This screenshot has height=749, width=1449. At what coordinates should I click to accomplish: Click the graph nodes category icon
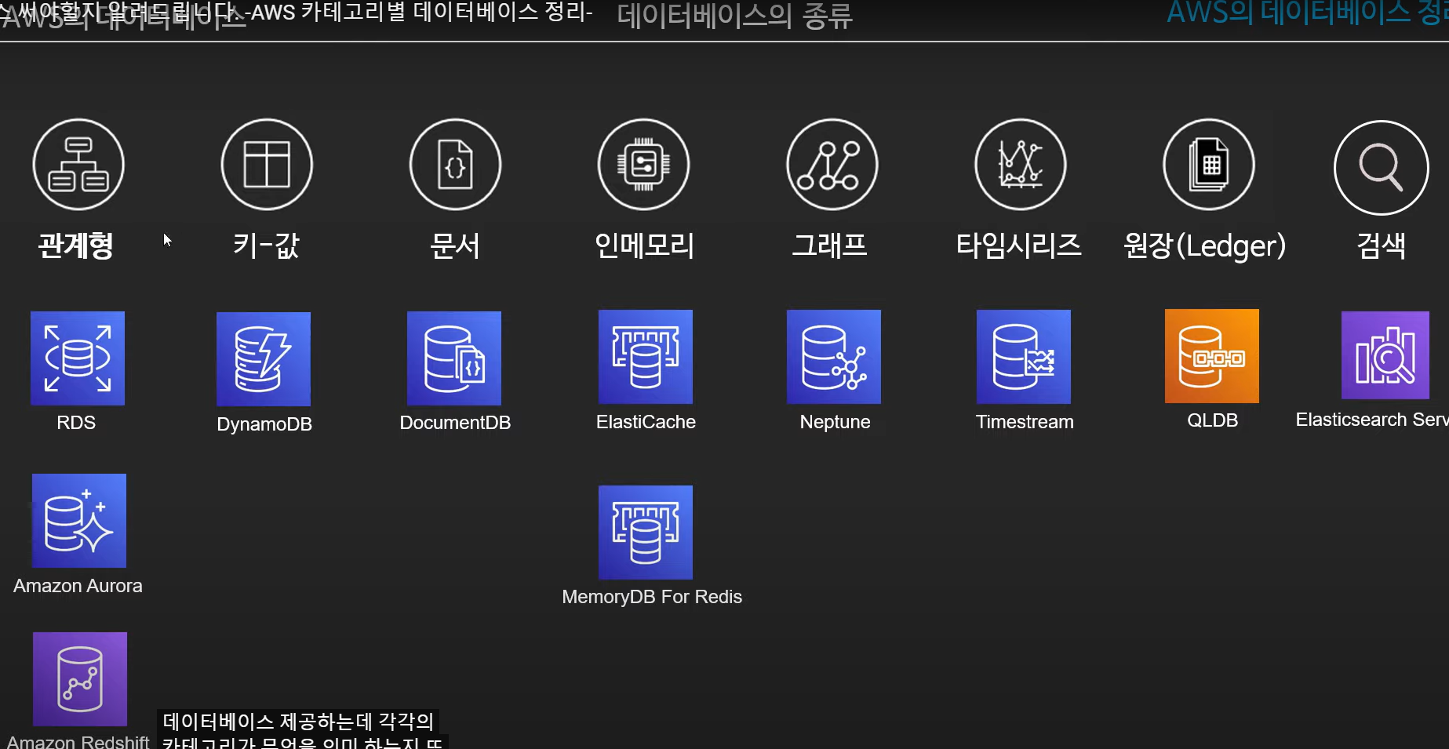point(832,165)
